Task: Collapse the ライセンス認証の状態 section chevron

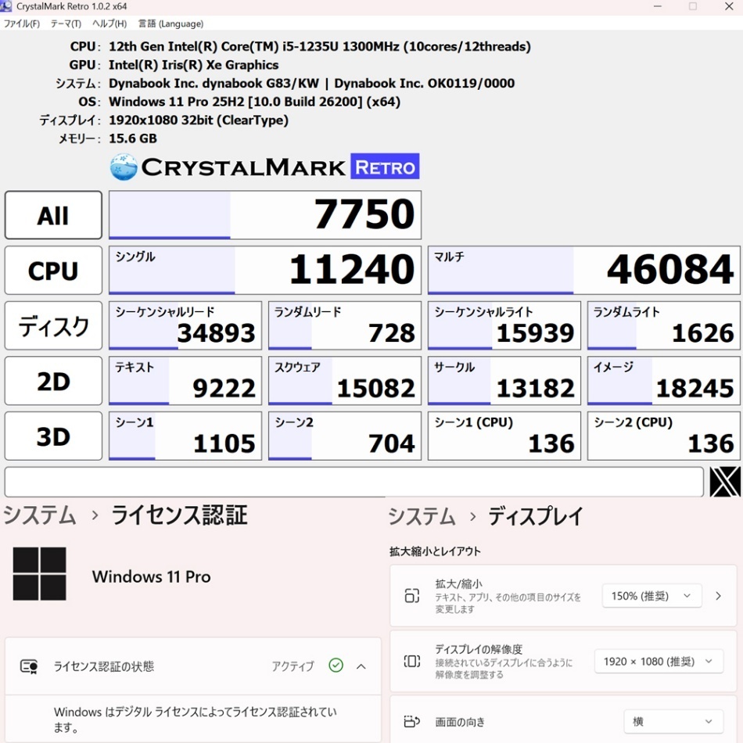Action: click(x=361, y=666)
